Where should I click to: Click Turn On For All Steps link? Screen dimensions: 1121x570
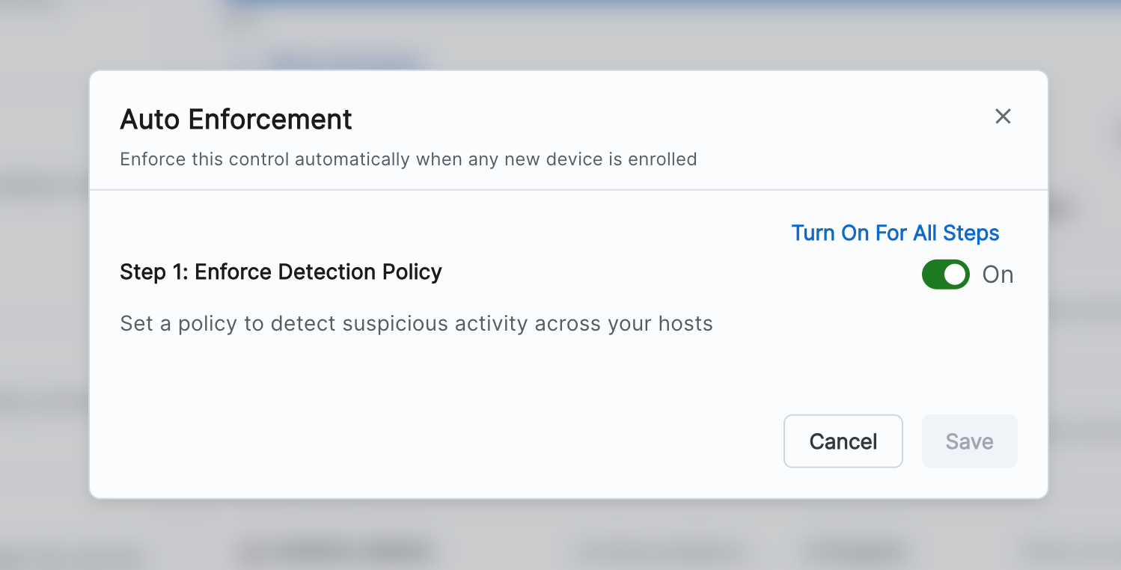pyautogui.click(x=895, y=233)
